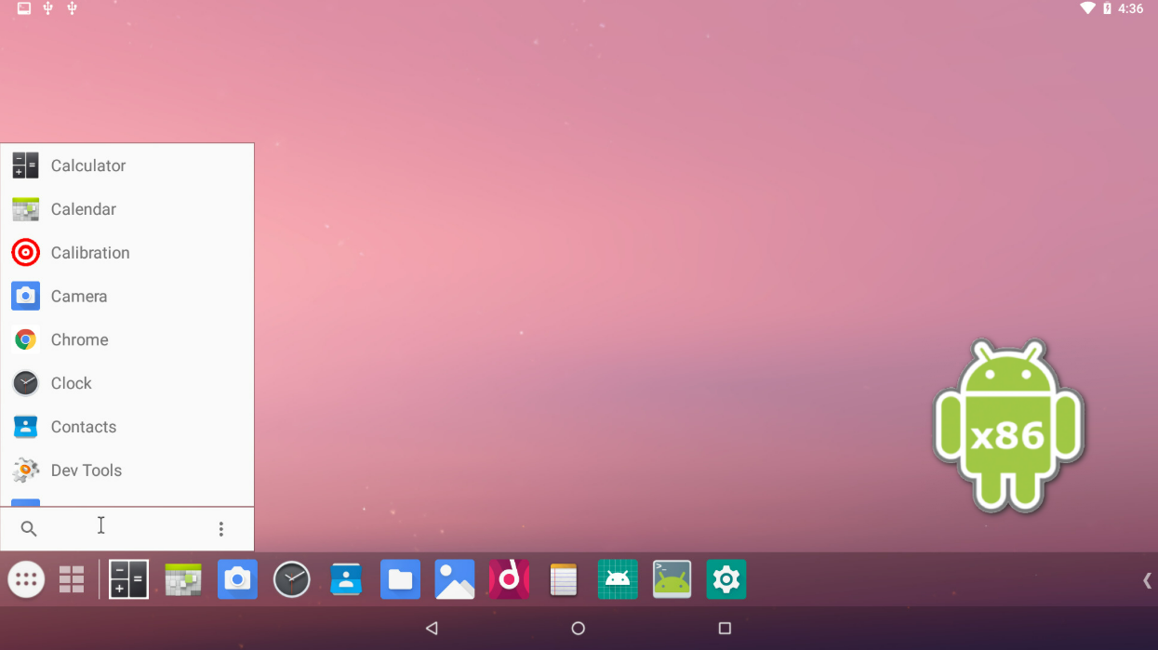
Task: Open the Settings gear in taskbar
Action: [x=725, y=579]
